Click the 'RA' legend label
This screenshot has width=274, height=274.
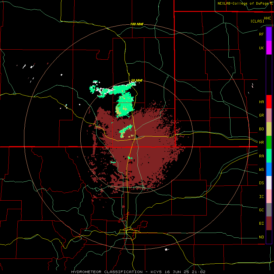coord(261,156)
